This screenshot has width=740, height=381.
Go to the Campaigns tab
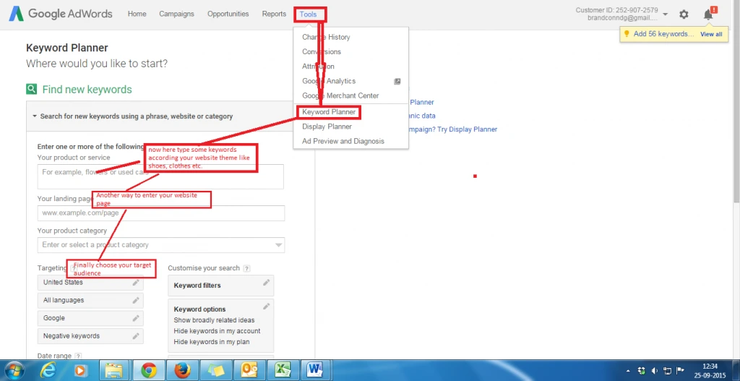pyautogui.click(x=176, y=14)
